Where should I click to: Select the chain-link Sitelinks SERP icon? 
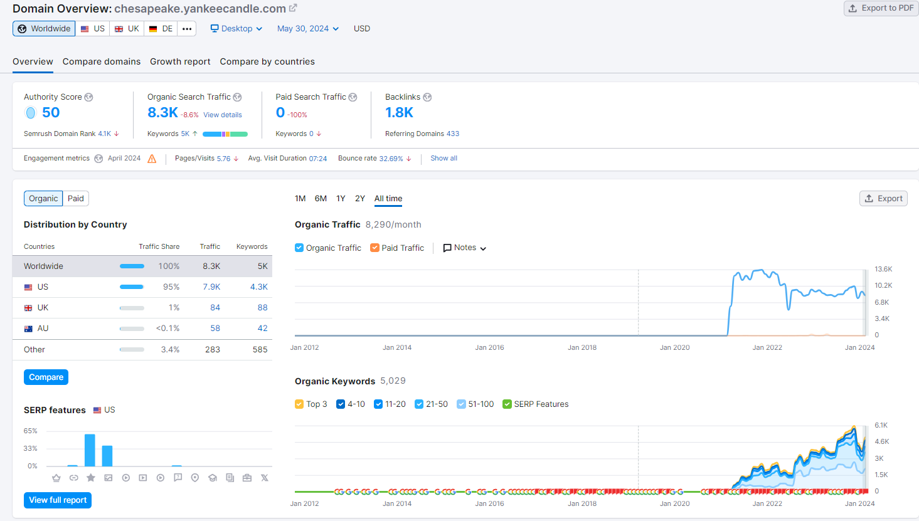[73, 478]
